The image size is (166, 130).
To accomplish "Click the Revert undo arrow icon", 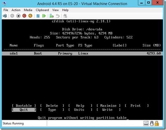I will pos(58,16).
